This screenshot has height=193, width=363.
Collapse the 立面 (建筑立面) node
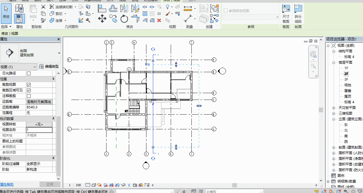pos(334,119)
